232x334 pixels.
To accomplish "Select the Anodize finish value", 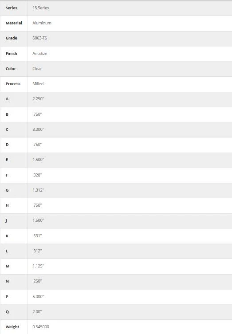I will point(40,54).
